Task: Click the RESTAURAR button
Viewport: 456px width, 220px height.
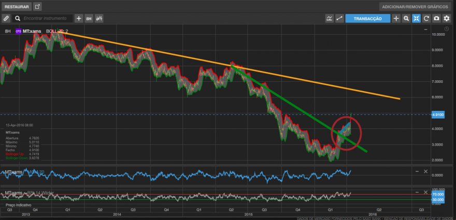Action: pos(17,7)
